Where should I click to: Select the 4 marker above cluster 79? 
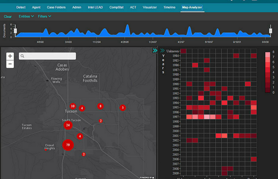click(x=80, y=136)
